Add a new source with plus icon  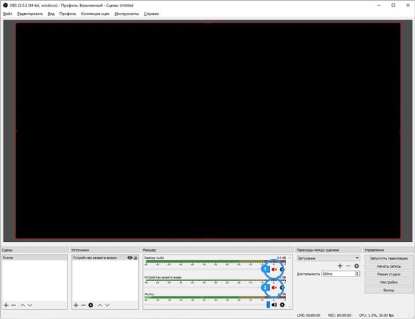(76, 305)
